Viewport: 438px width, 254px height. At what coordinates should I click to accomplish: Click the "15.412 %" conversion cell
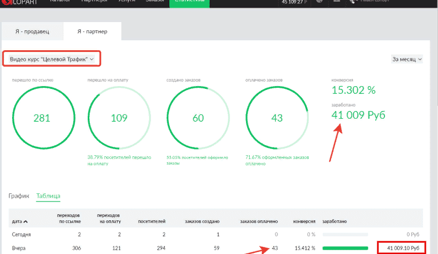[x=305, y=248]
